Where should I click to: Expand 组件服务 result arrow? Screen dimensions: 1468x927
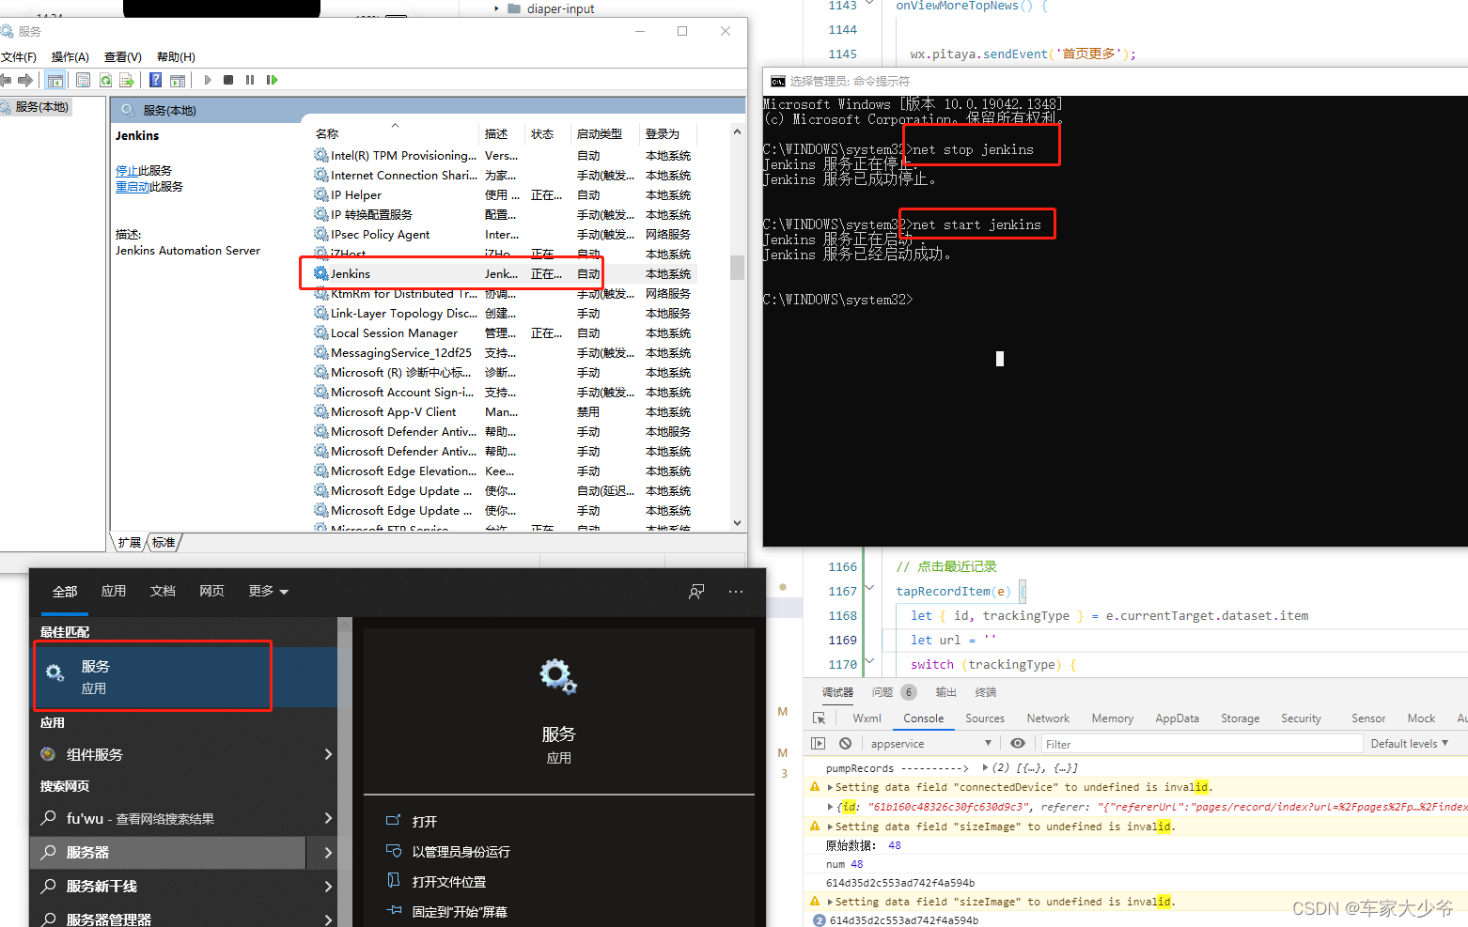328,754
